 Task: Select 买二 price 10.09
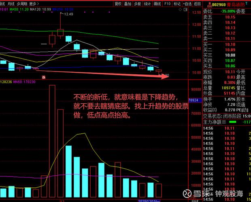point(230,50)
